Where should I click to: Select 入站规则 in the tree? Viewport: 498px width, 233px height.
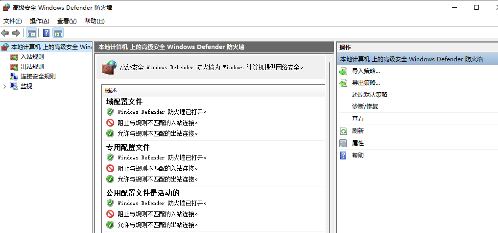(32, 57)
